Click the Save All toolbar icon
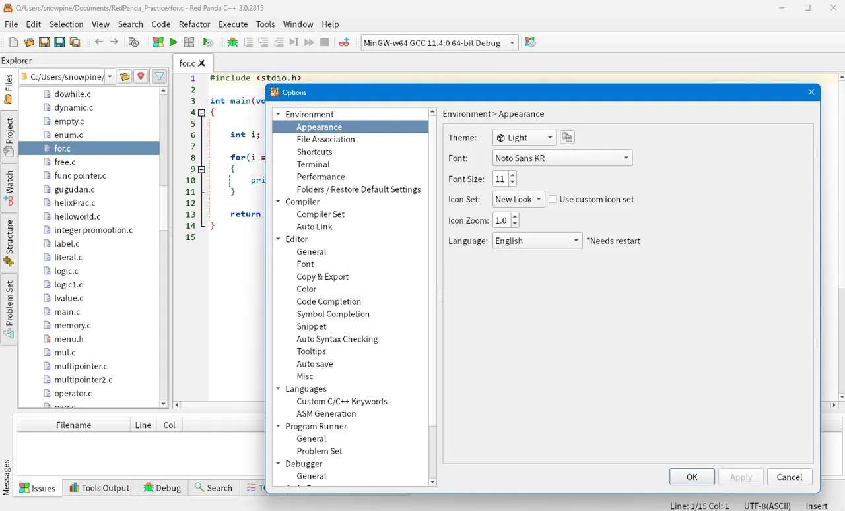The image size is (845, 511). (x=74, y=42)
